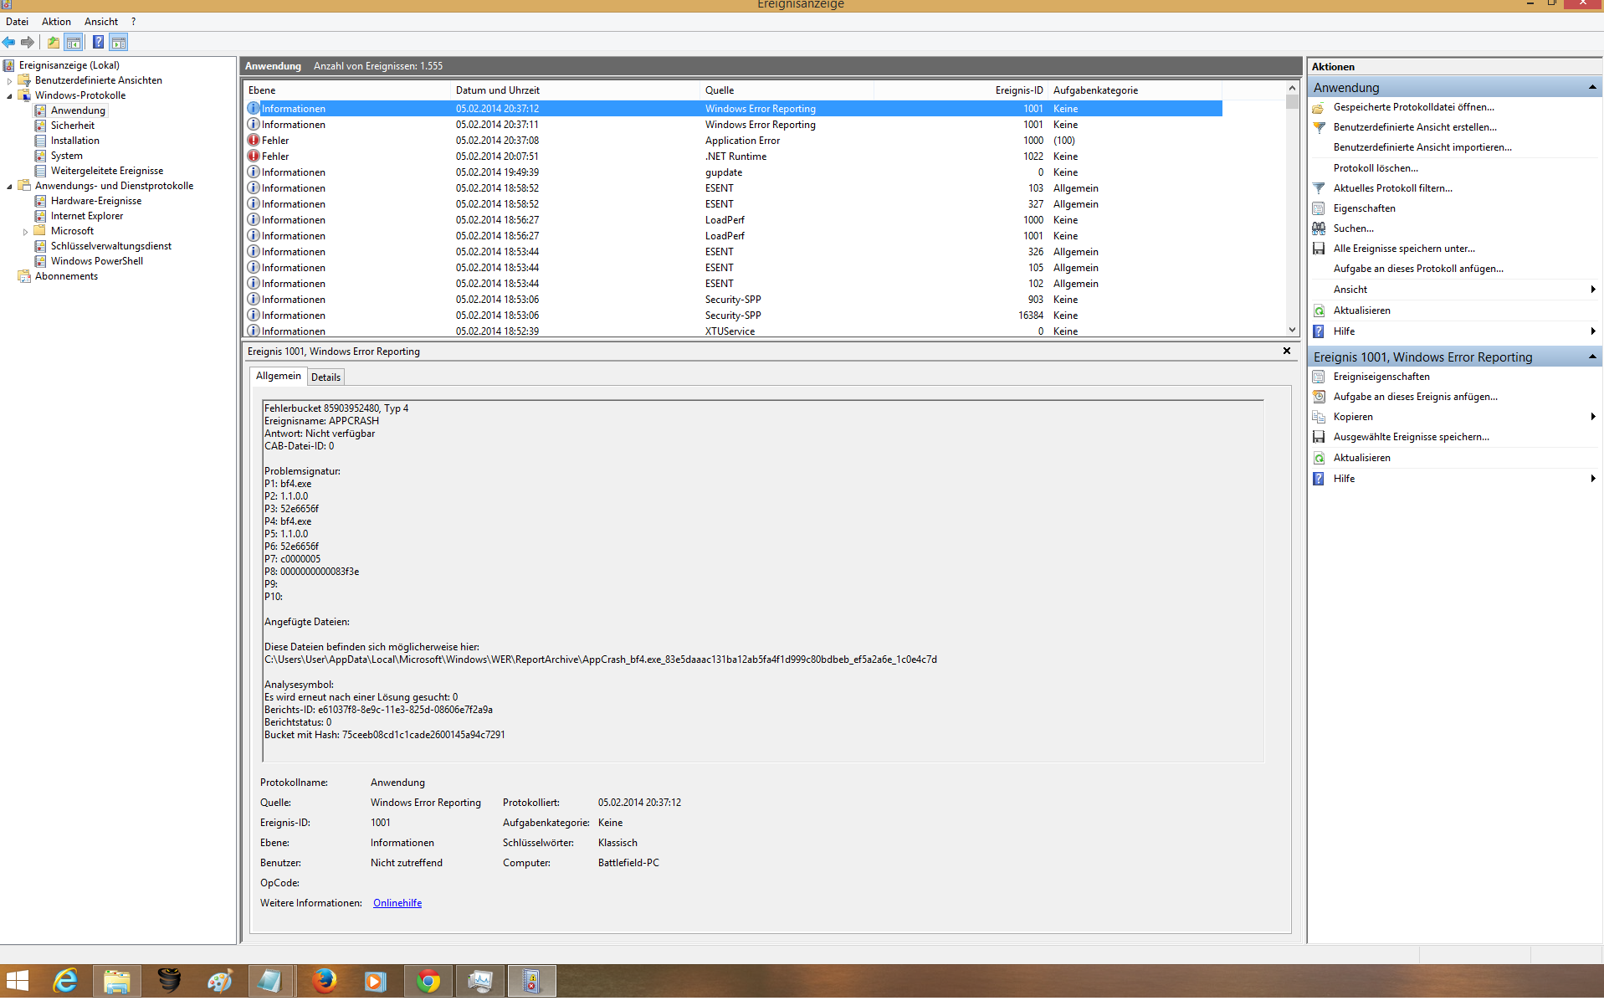Open help via the toolbar question mark icon
The height and width of the screenshot is (1006, 1604).
point(99,42)
